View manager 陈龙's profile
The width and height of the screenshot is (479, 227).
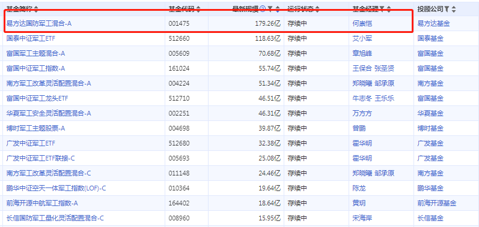(x=359, y=188)
